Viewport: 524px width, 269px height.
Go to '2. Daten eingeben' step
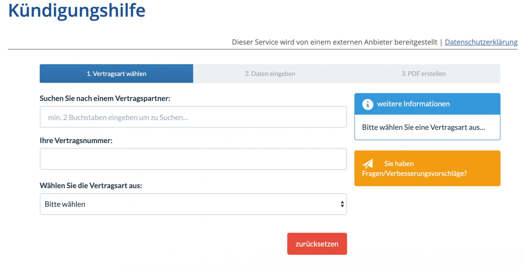click(270, 74)
